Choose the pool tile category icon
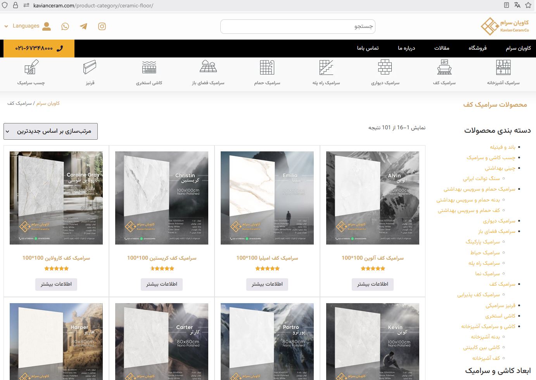This screenshot has width=536, height=380. [149, 68]
